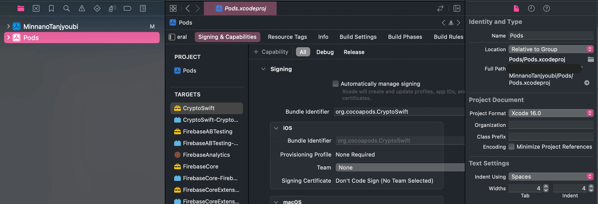
Task: Open the Issue navigator warning icon
Action: tap(82, 9)
